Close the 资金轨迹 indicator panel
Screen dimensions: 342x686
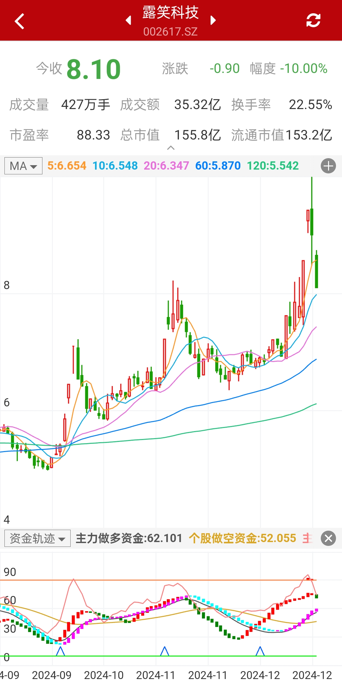point(328,538)
